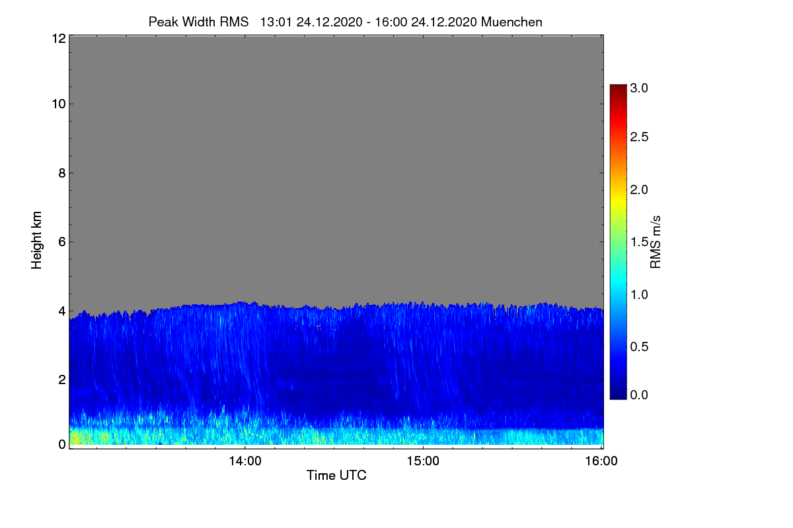Click the height tick label 0
The width and height of the screenshot is (793, 528).
pos(61,444)
